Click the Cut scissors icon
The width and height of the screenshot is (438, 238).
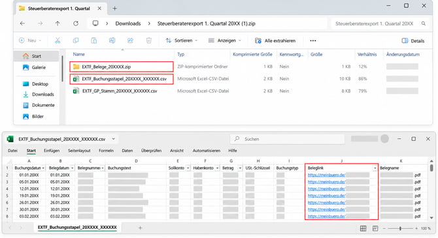click(x=58, y=40)
